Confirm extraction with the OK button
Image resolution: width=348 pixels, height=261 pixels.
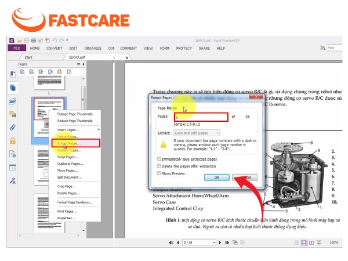(x=216, y=177)
